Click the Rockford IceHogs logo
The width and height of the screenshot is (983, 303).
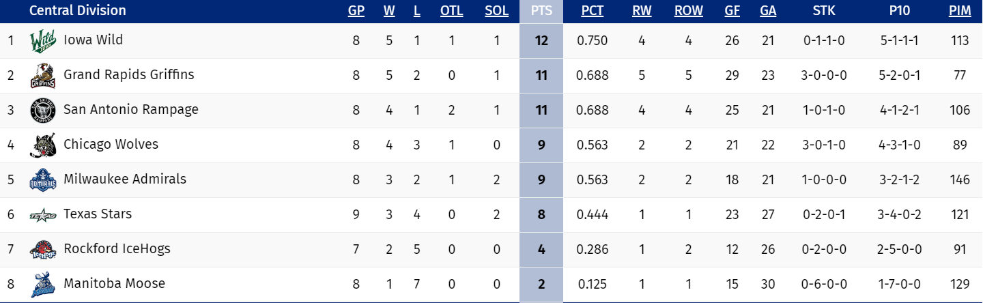[x=42, y=250]
